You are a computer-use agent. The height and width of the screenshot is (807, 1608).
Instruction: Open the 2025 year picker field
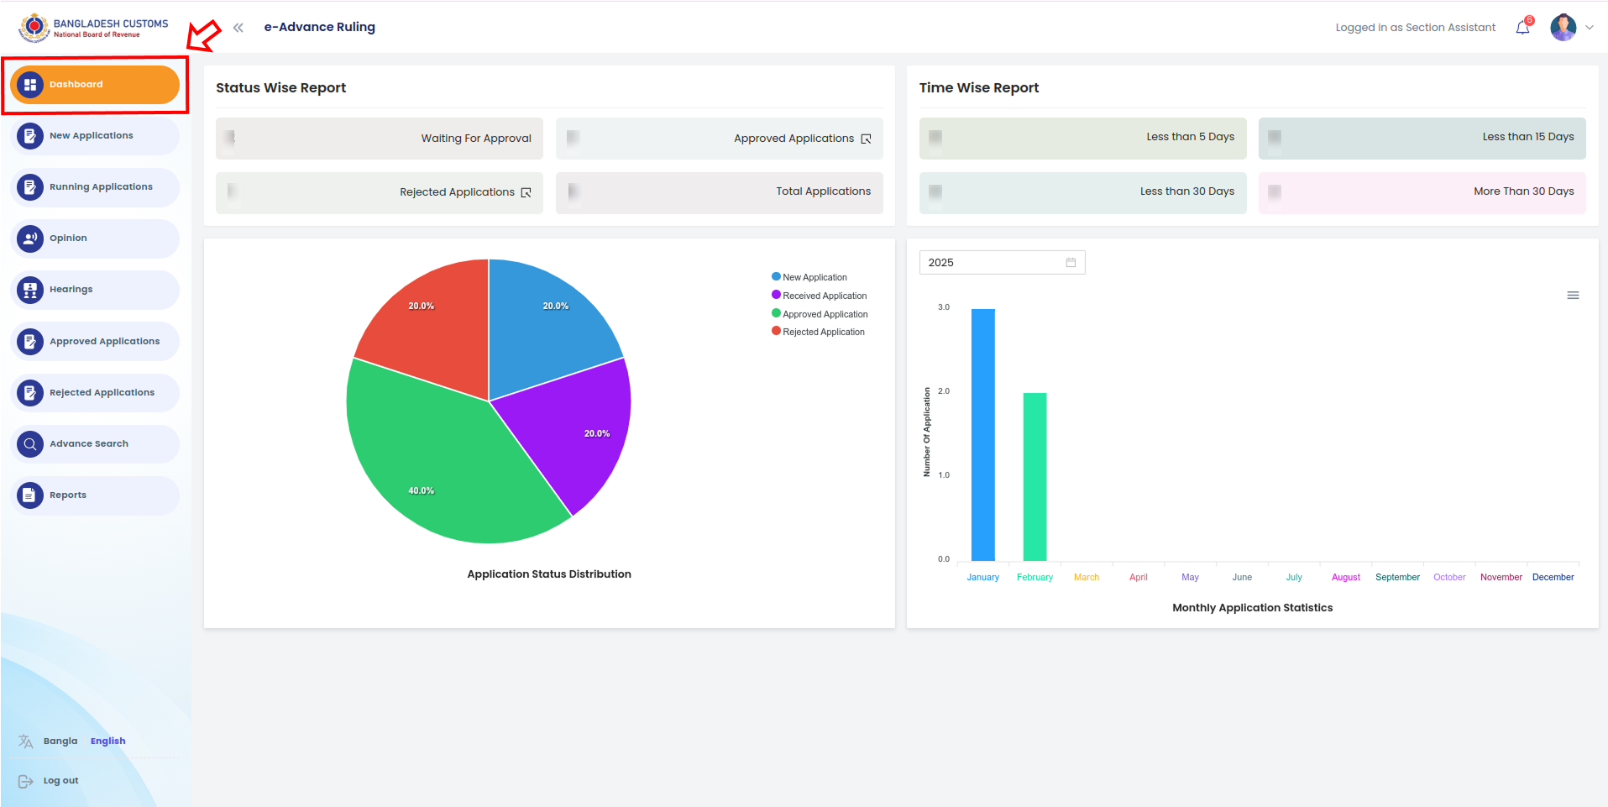pos(1002,263)
